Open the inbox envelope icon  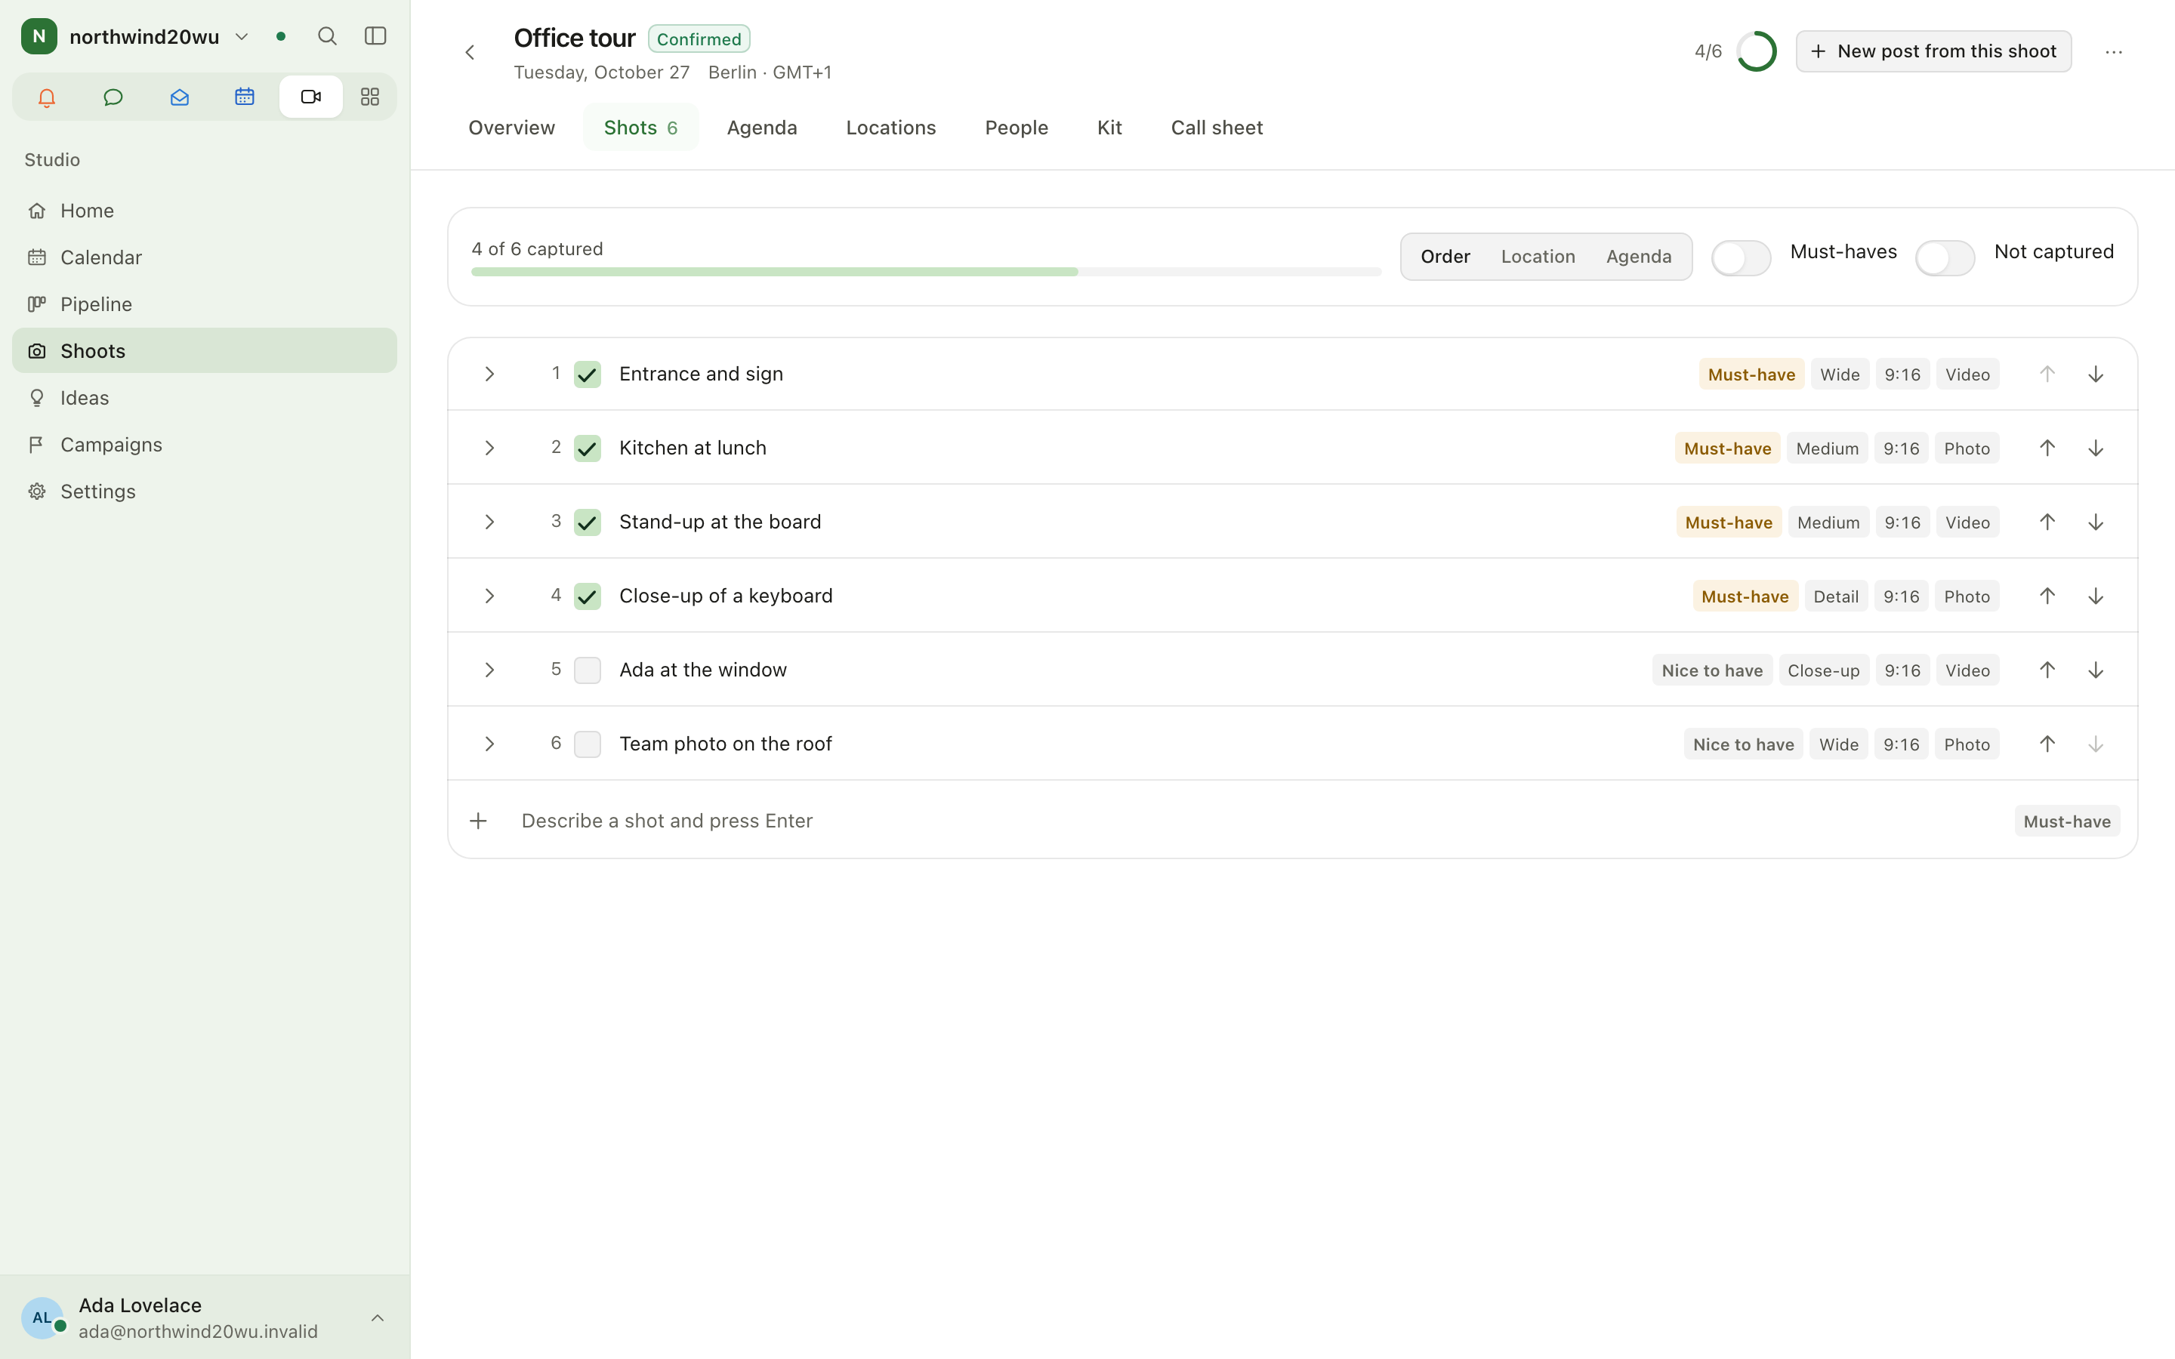[179, 97]
